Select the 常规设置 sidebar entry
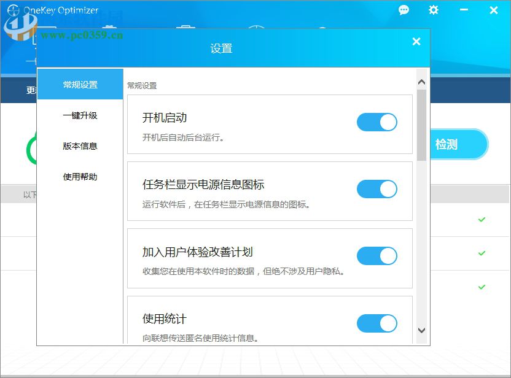 80,84
